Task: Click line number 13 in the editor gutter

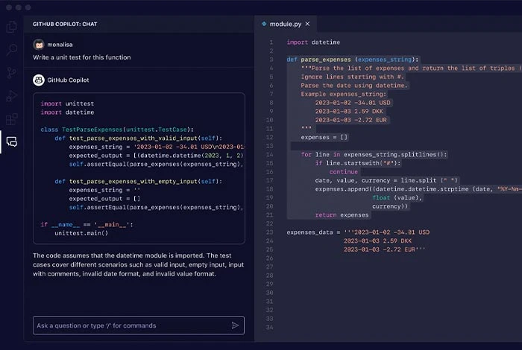Action: (x=270, y=146)
